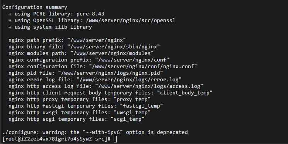
Task: Click the nginx path prefix value
Action: click(x=97, y=40)
